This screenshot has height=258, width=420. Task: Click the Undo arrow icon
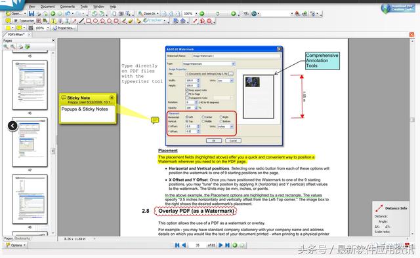68,14
